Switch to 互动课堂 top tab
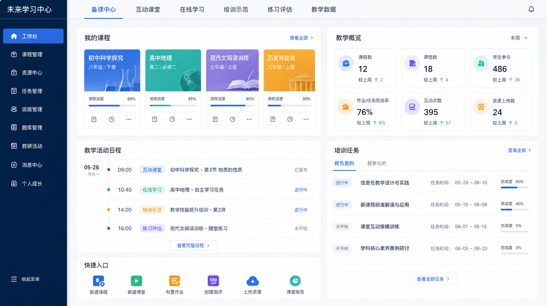Viewport: 547px width, 306px height. pyautogui.click(x=148, y=10)
